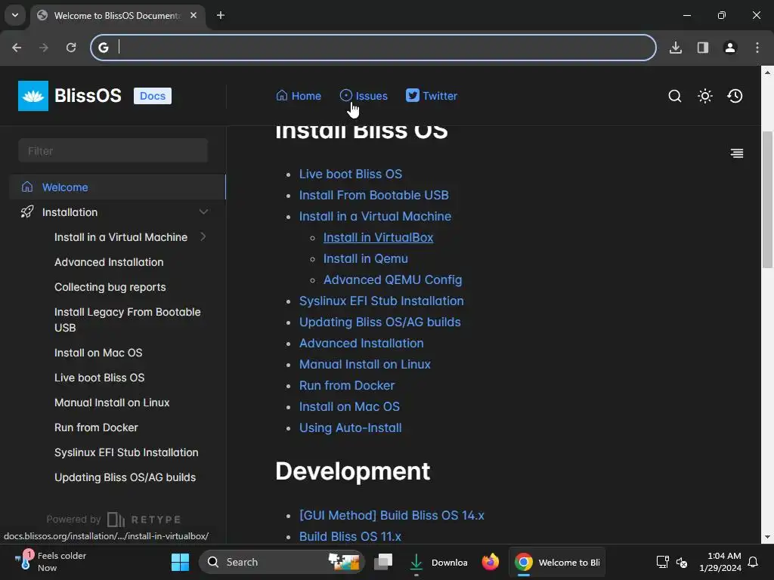Open sidebar Run from Docker
The width and height of the screenshot is (774, 580).
click(96, 427)
